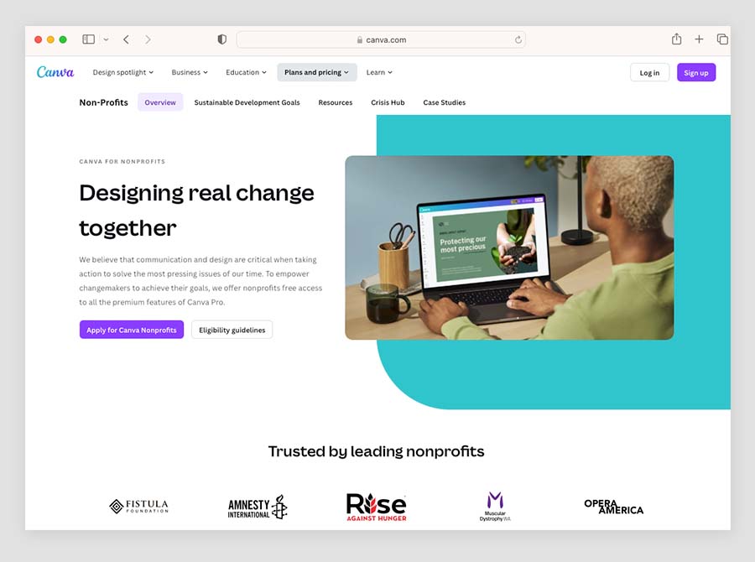Select the Overview tab
Image resolution: width=755 pixels, height=562 pixels.
tap(160, 102)
